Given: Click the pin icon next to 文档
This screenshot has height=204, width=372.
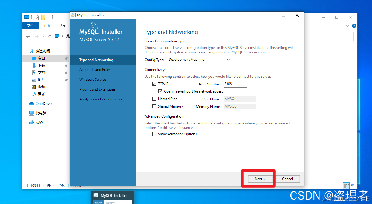Looking at the screenshot, I should (66, 73).
